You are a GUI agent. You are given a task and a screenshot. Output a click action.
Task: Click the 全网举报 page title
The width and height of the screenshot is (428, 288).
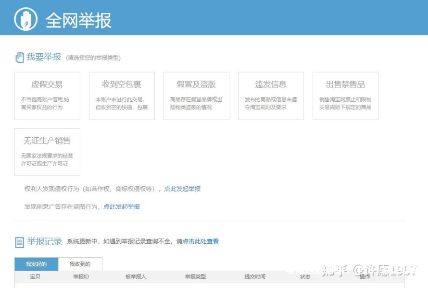coord(78,20)
